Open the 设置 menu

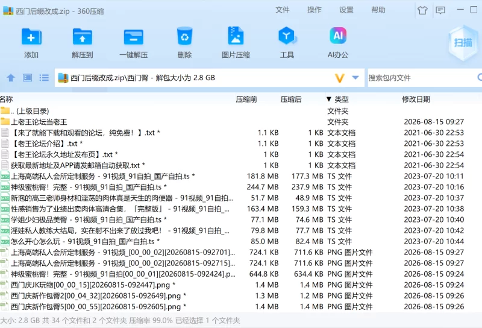[346, 10]
